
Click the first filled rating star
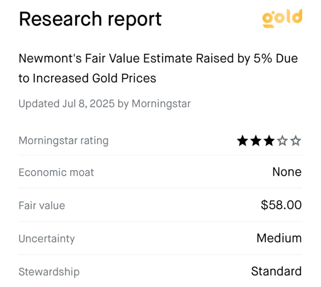[x=243, y=141]
